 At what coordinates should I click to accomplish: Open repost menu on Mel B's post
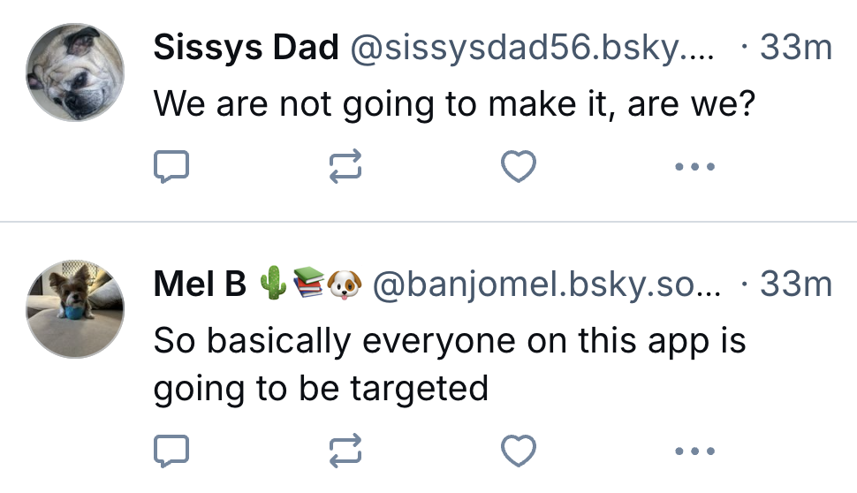[x=345, y=451]
